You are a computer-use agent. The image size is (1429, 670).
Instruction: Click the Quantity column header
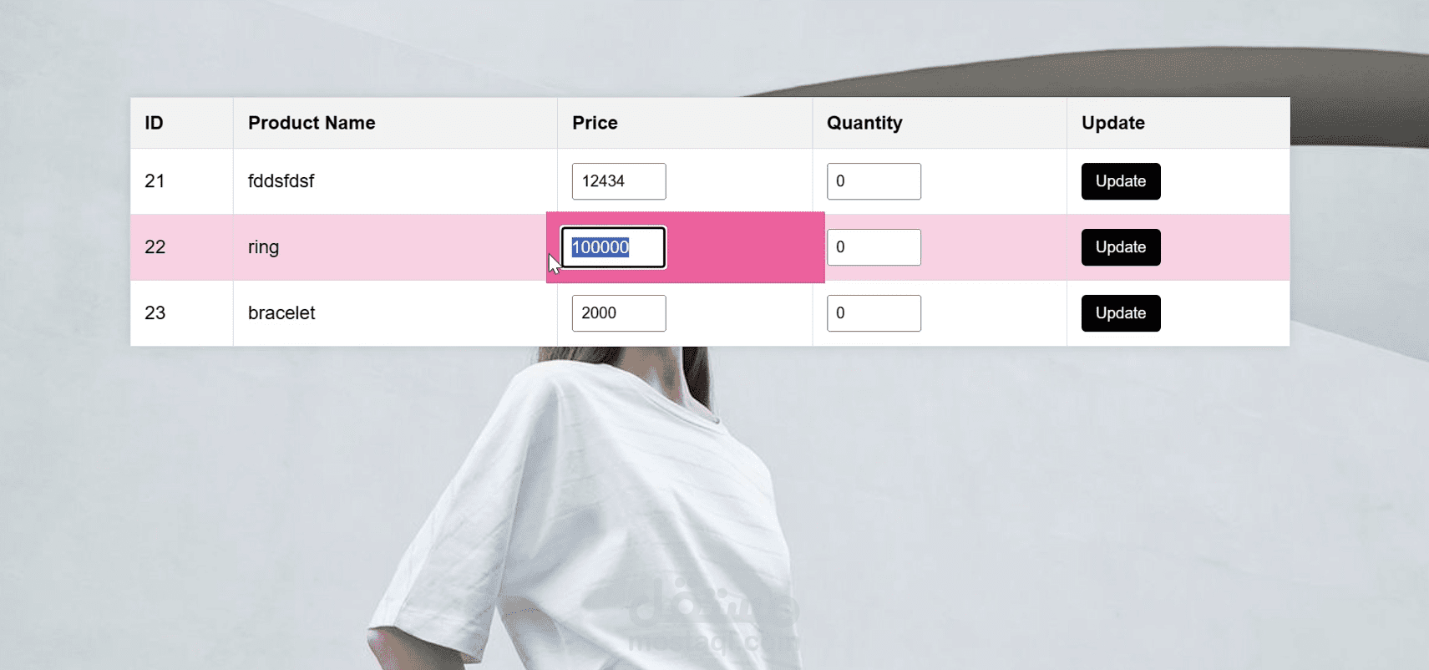[940, 123]
